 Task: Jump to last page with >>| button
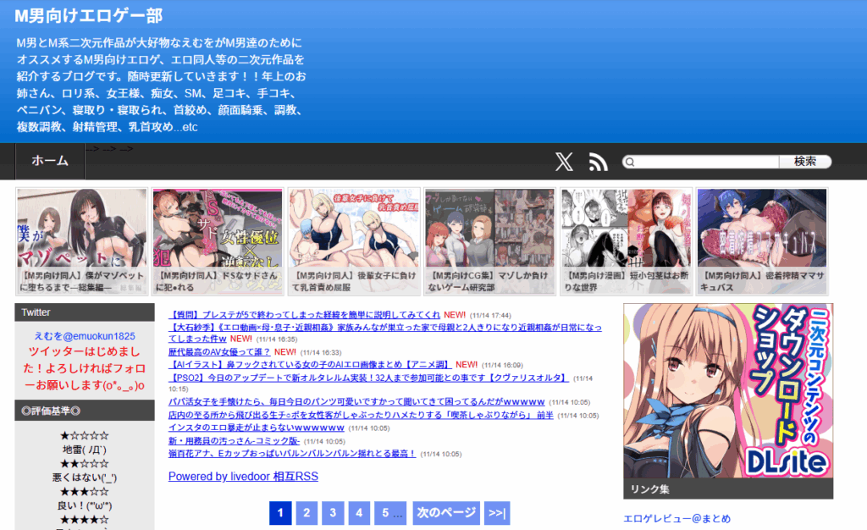coord(497,513)
